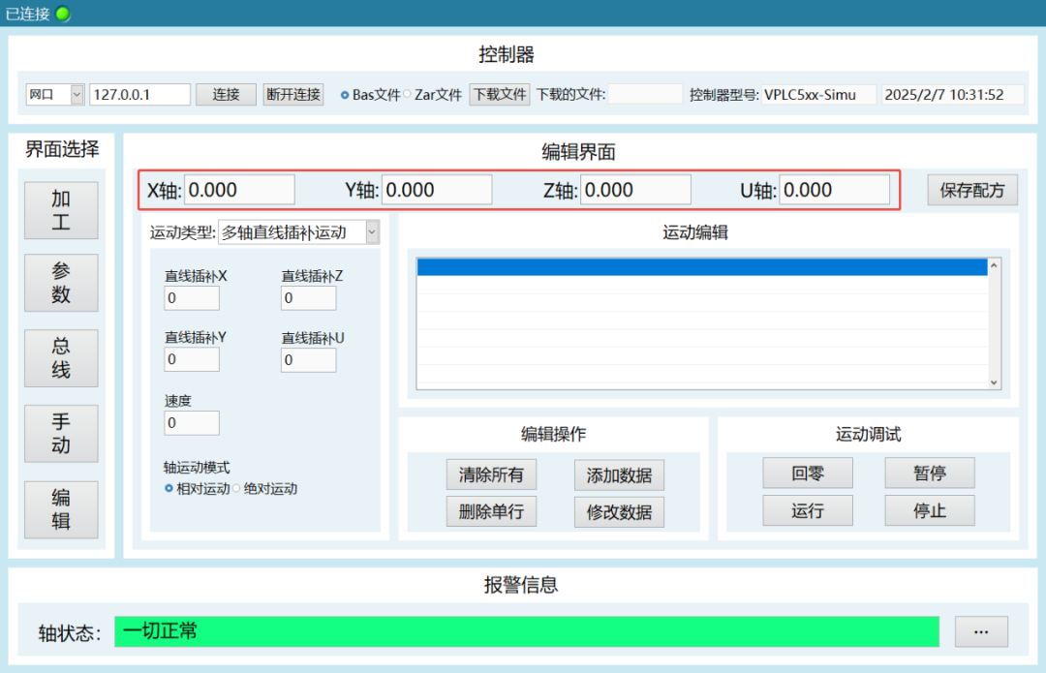Select the 绝对运动 radio button
This screenshot has width=1046, height=673.
(x=236, y=488)
